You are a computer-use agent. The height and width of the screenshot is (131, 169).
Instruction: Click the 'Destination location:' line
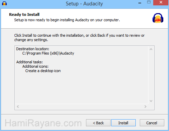(33, 49)
